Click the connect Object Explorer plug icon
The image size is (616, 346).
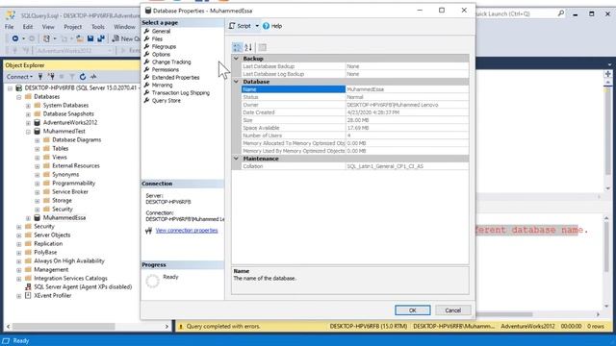point(40,77)
